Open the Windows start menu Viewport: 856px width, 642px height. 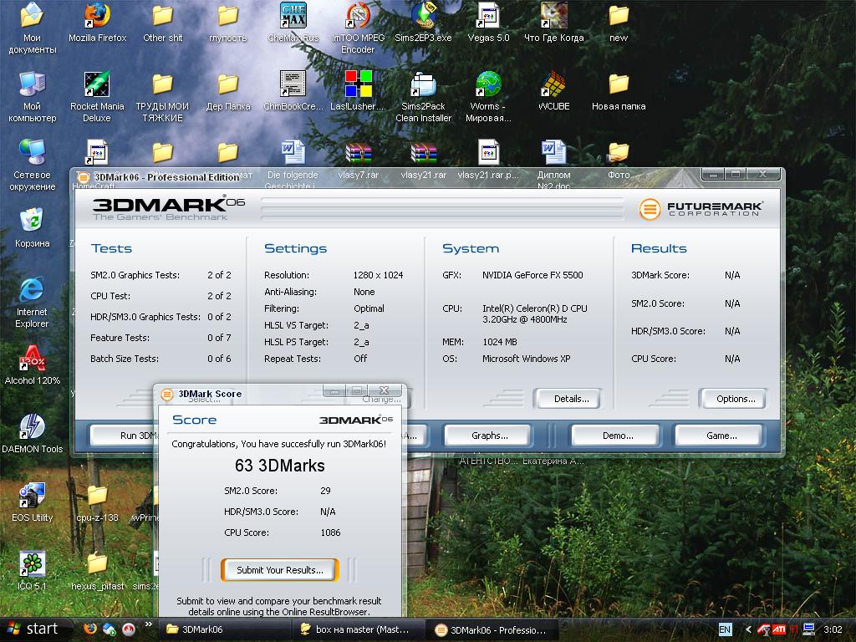point(34,629)
